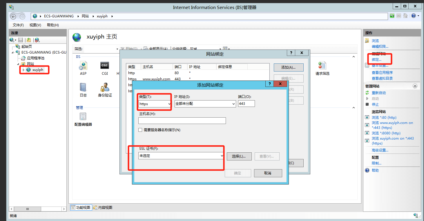The image size is (424, 221).
Task: Collapse the ECS-GUANWANG server node
Action: (12, 52)
